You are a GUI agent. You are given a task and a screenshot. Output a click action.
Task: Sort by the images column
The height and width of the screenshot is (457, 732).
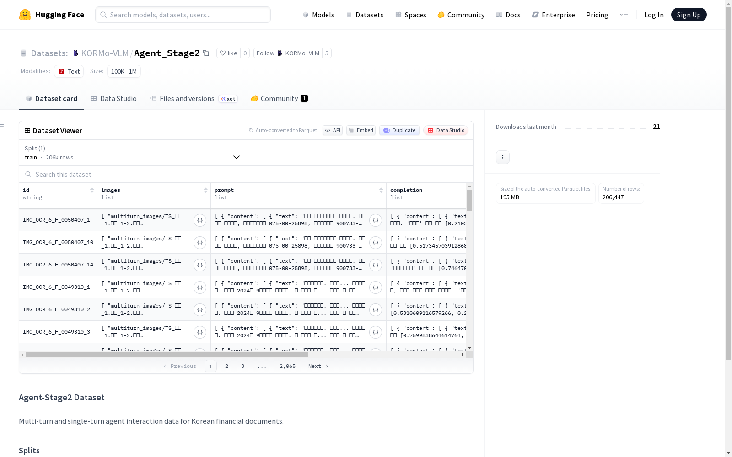click(205, 191)
